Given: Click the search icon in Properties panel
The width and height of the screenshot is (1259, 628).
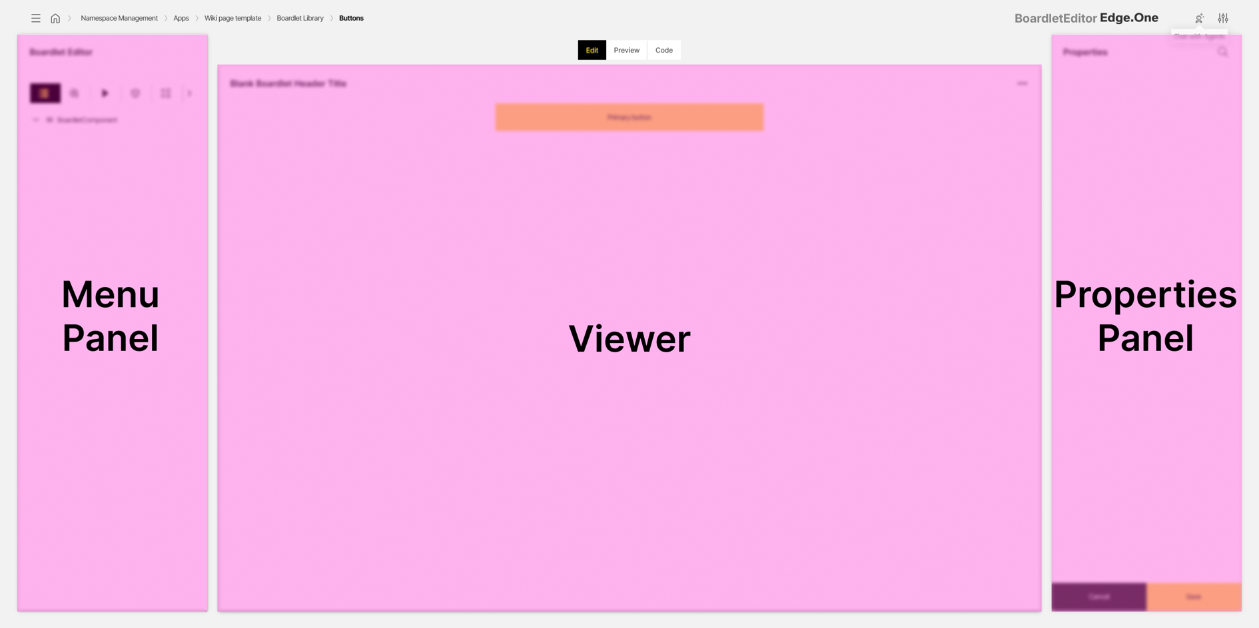Looking at the screenshot, I should [1222, 52].
